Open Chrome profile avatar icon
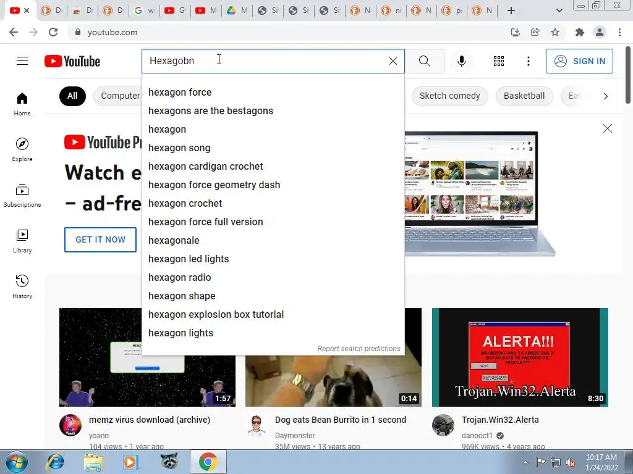633x474 pixels. (x=600, y=32)
